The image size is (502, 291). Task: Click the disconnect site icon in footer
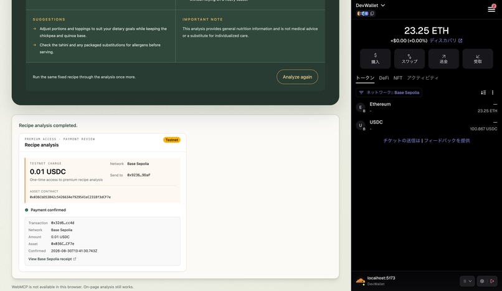tap(493, 281)
